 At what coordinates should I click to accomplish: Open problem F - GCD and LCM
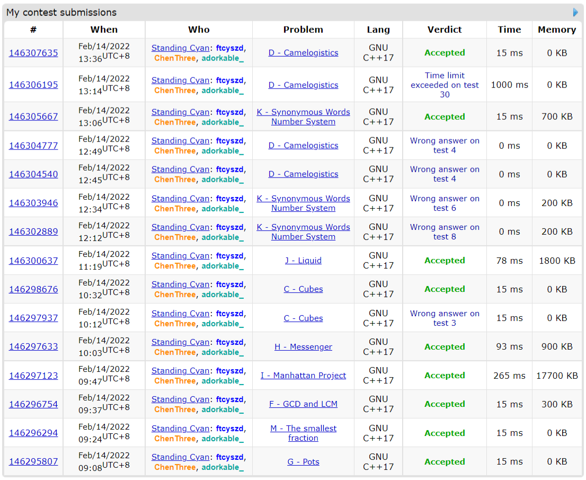click(x=303, y=404)
